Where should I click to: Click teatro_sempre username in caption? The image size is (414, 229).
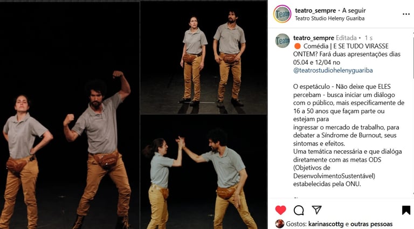(x=314, y=38)
